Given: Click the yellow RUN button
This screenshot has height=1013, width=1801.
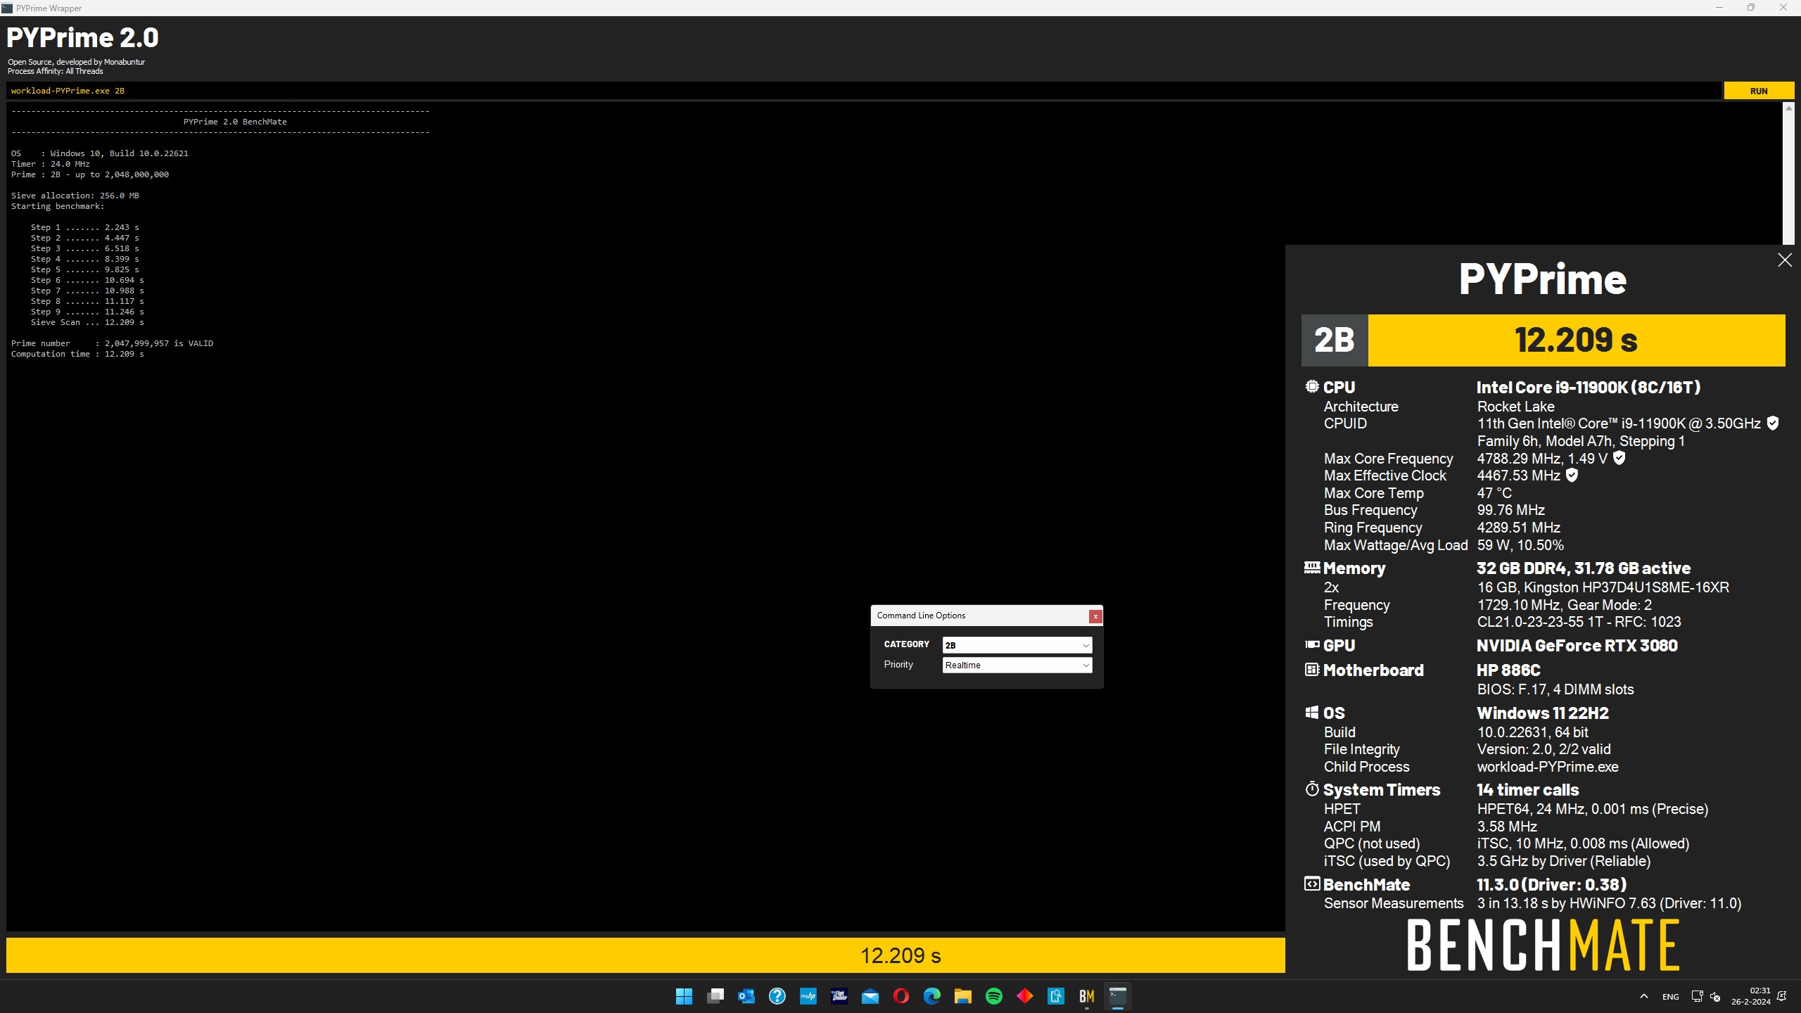Looking at the screenshot, I should tap(1759, 91).
